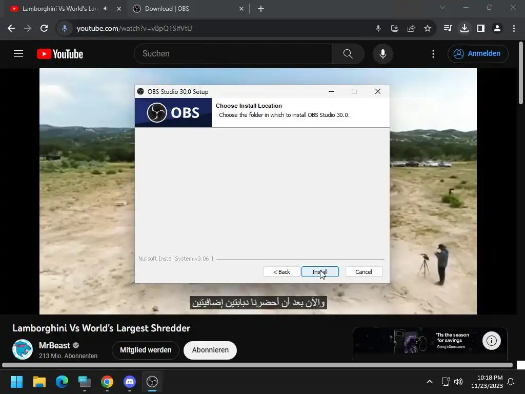Minimize the OBS Studio Setup dialog
Viewport: 525px width, 394px height.
click(x=331, y=91)
